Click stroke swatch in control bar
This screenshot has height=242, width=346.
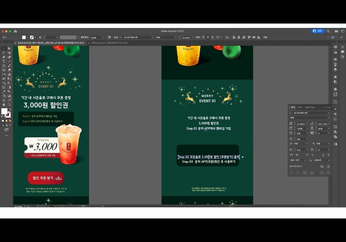click(32, 37)
